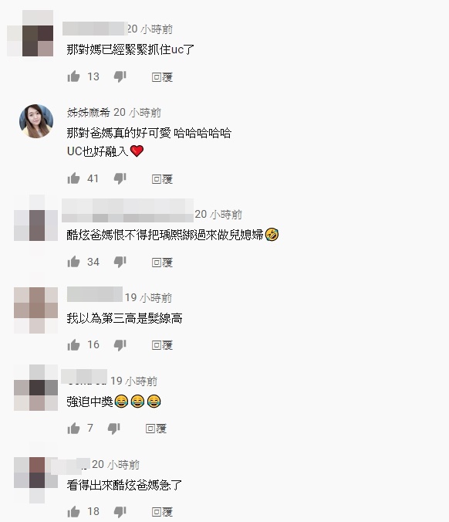Dislike the 酷炫爸媽恨不得 comment

[120, 263]
